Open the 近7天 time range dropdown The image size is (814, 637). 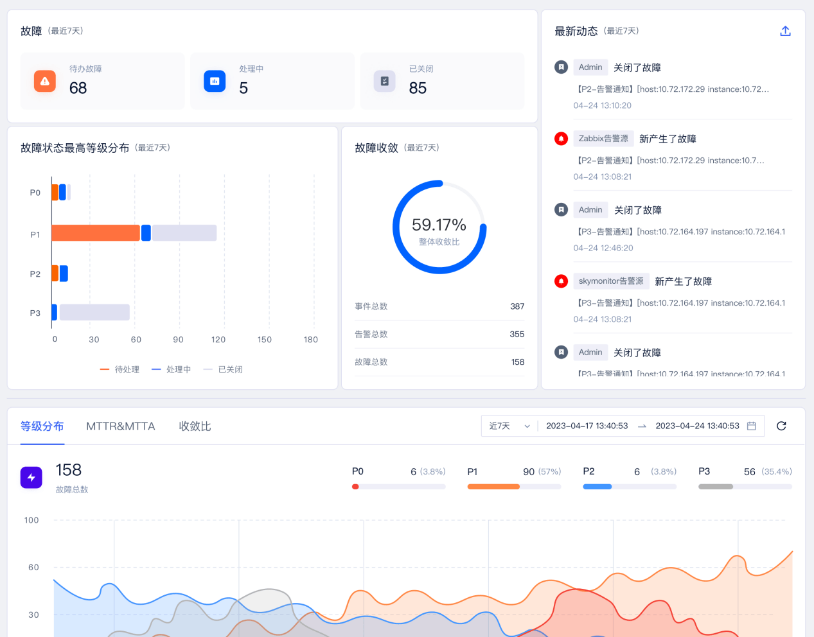coord(509,426)
